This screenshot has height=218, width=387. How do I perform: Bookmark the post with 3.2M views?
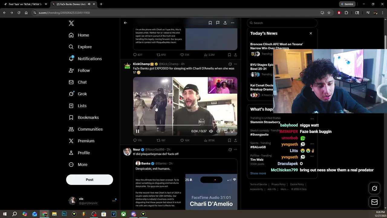click(x=229, y=55)
